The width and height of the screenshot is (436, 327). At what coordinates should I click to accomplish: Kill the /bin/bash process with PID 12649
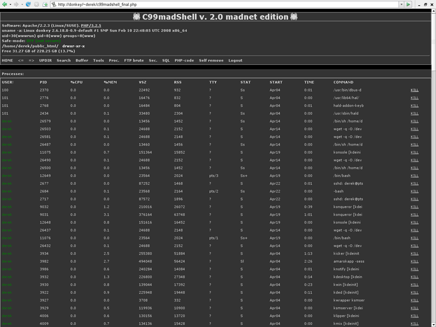415,175
